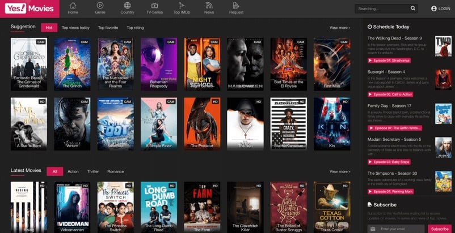Expand View more for Suggestion section
The height and width of the screenshot is (233, 455).
(339, 28)
